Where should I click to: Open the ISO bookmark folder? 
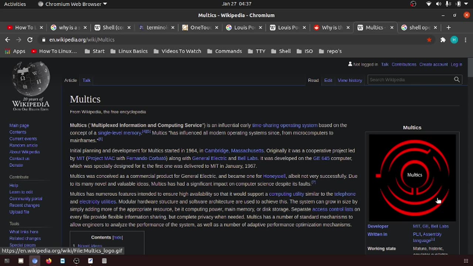304,51
